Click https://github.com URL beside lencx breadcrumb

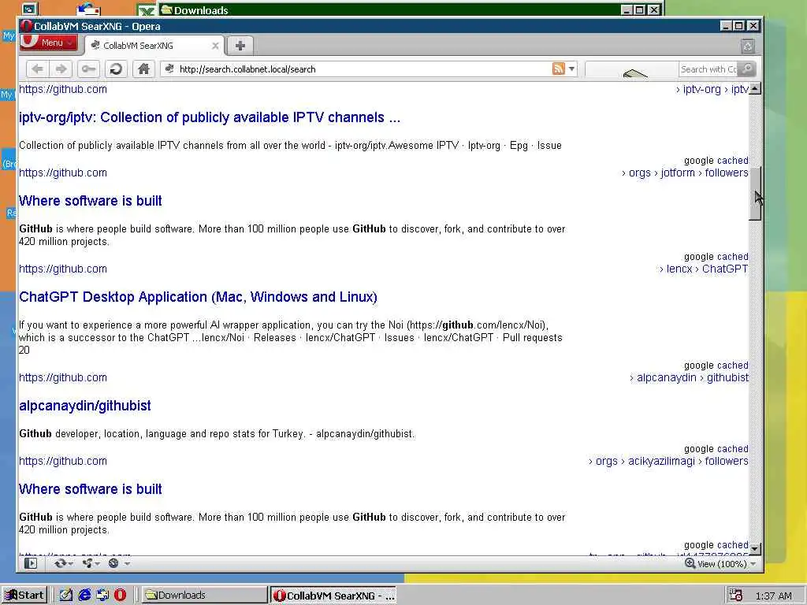63,269
